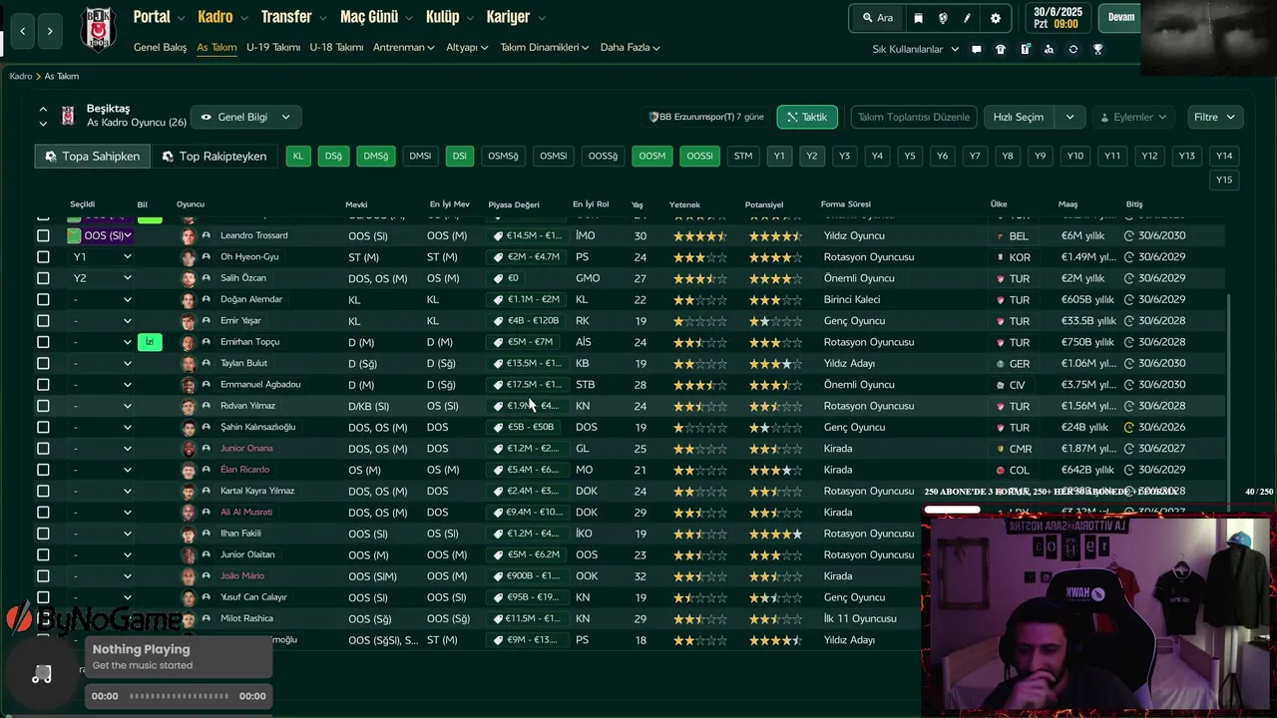
Task: Open the Filtre dropdown
Action: pos(1215,117)
